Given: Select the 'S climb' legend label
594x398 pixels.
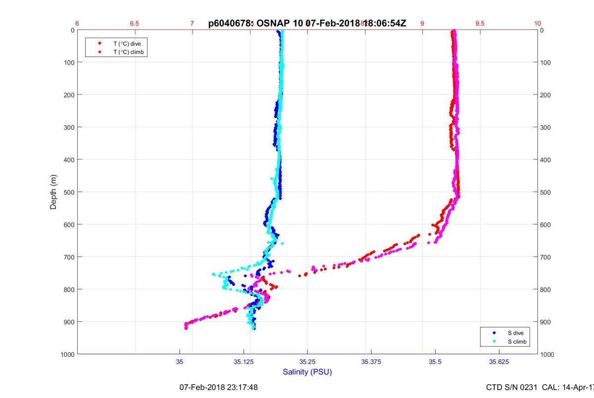Looking at the screenshot, I should click(x=517, y=342).
